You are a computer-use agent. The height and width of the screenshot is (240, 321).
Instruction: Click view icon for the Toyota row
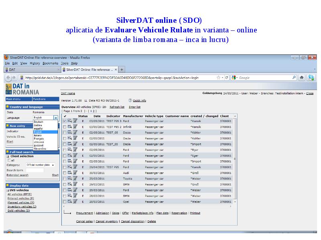click(69, 178)
